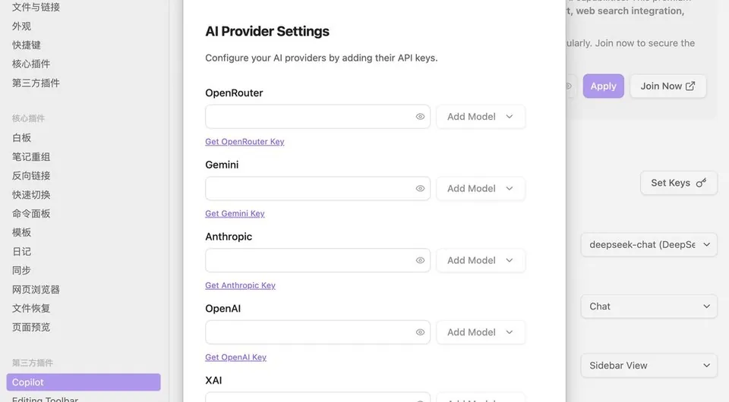Click the Get Anthropic Key link
This screenshot has width=729, height=402.
tap(241, 285)
